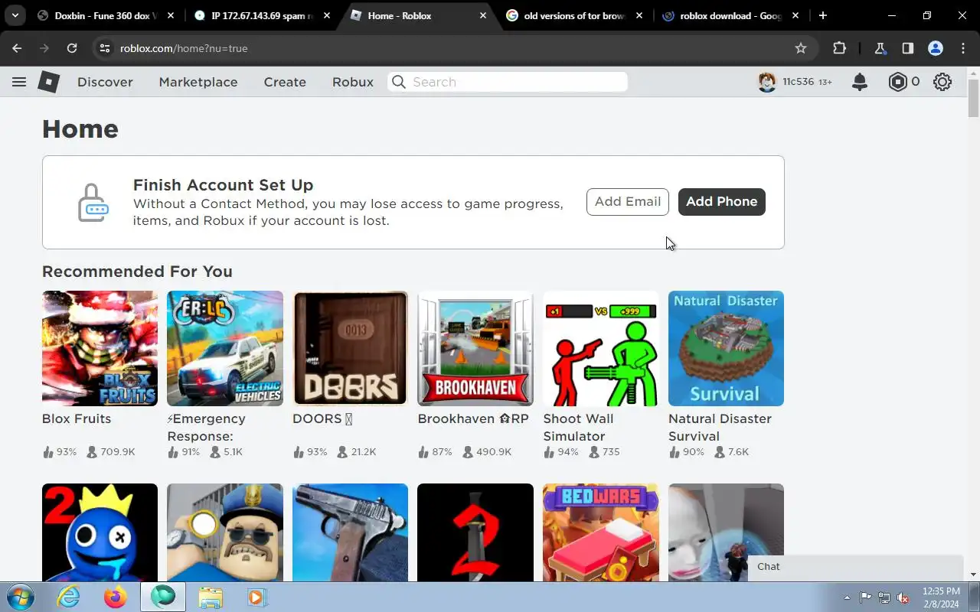
Task: Click the 11c536 username text
Action: pyautogui.click(x=798, y=82)
